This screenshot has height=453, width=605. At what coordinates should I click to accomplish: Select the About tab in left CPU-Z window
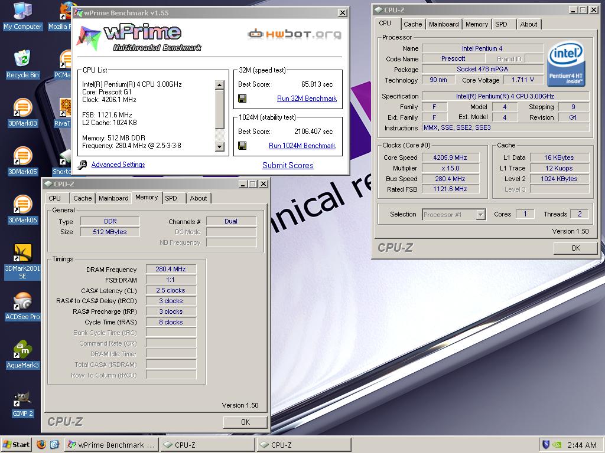pos(199,198)
